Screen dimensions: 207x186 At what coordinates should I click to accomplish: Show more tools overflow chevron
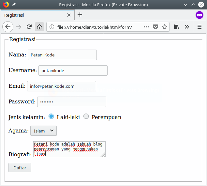coord(187,27)
